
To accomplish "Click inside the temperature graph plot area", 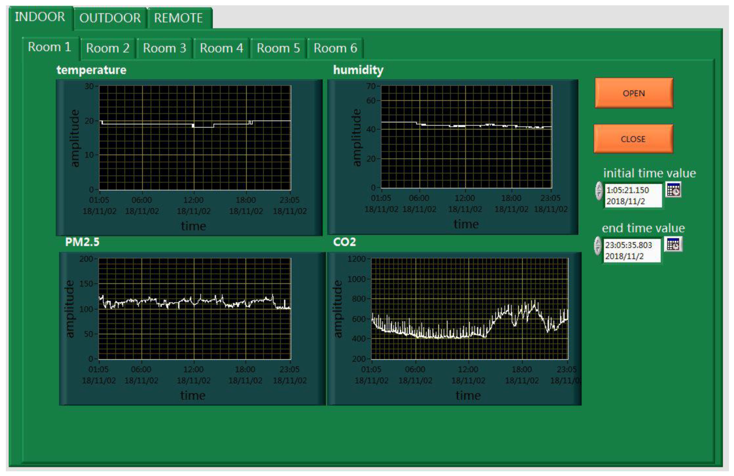I will click(195, 138).
